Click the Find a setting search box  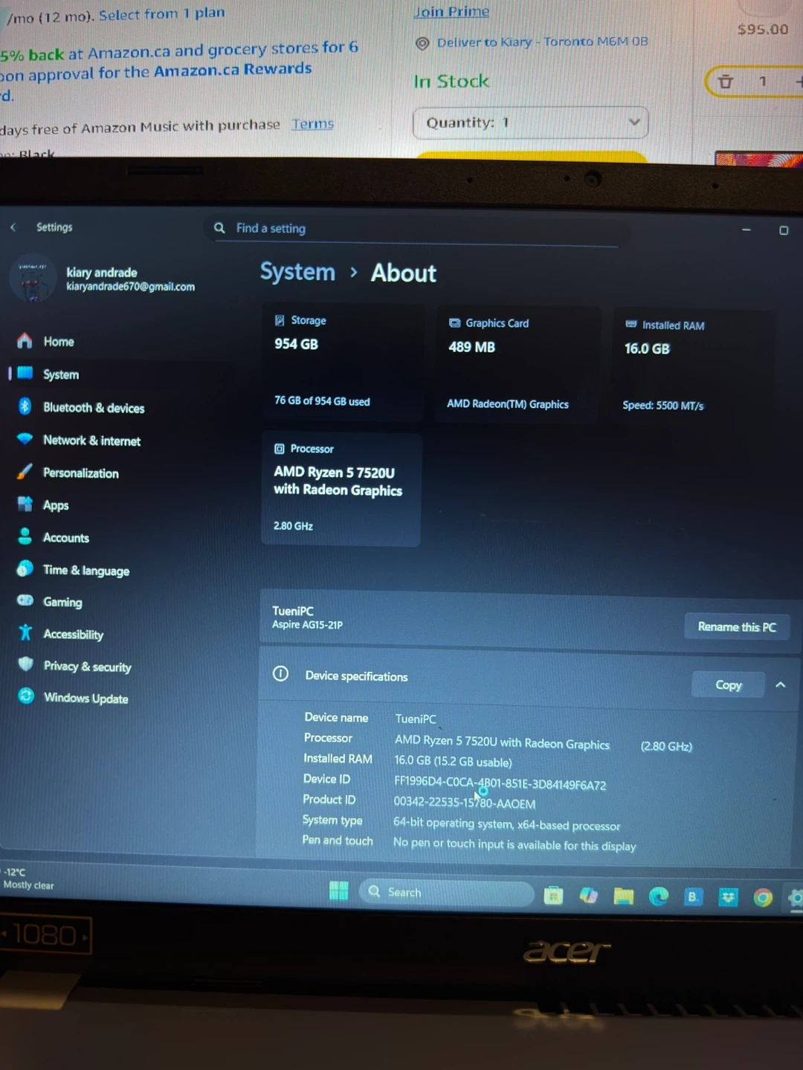pos(416,229)
